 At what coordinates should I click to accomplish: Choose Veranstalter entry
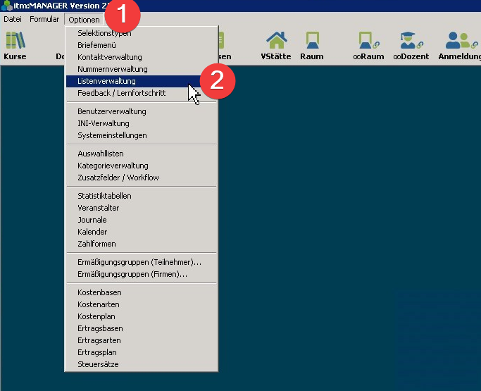[142, 208]
